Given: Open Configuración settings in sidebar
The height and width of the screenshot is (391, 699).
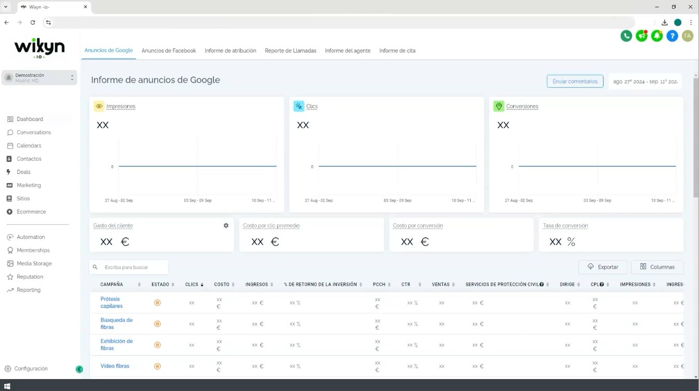Looking at the screenshot, I should pyautogui.click(x=31, y=369).
